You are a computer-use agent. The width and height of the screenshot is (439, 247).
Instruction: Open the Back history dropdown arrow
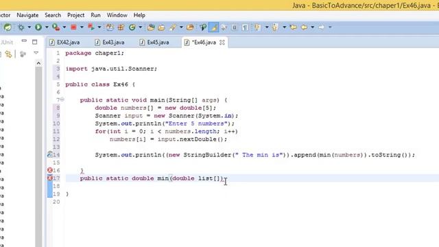click(313, 27)
